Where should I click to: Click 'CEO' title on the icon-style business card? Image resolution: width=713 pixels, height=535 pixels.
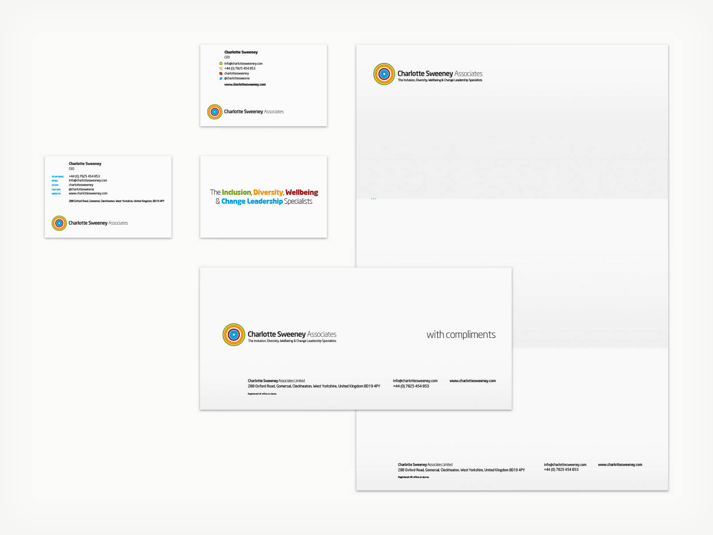coord(227,58)
